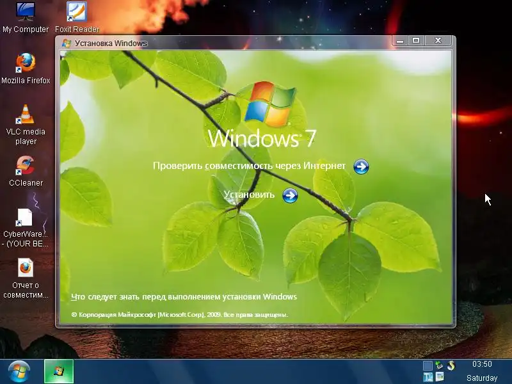Open the Foxit Reader desktop shortcut

(x=77, y=17)
